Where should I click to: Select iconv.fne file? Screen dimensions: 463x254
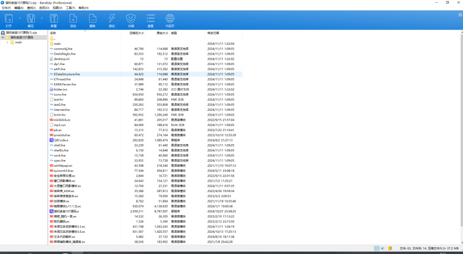pos(60,94)
